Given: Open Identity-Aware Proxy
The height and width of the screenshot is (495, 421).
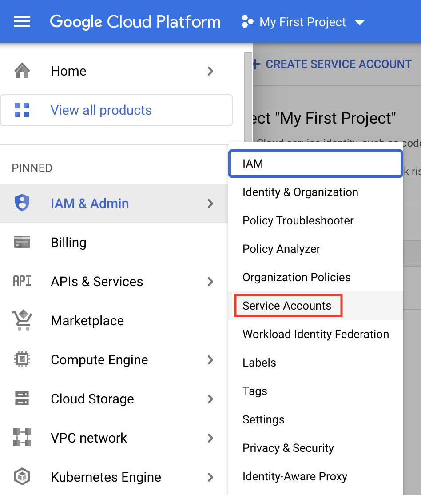Looking at the screenshot, I should [316, 476].
